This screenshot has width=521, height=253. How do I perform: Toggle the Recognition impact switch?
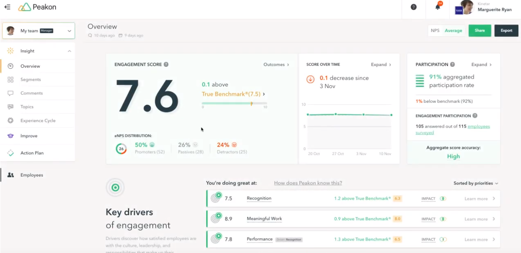pyautogui.click(x=443, y=199)
